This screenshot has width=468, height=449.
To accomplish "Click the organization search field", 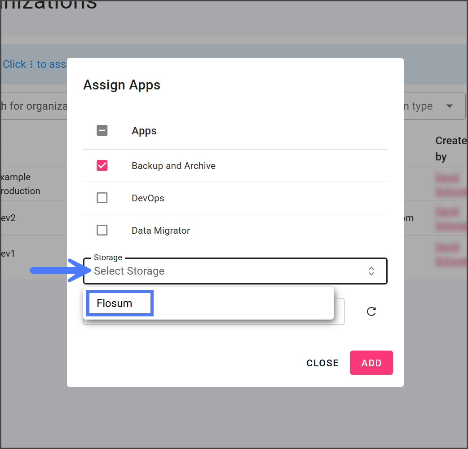I will 34,107.
